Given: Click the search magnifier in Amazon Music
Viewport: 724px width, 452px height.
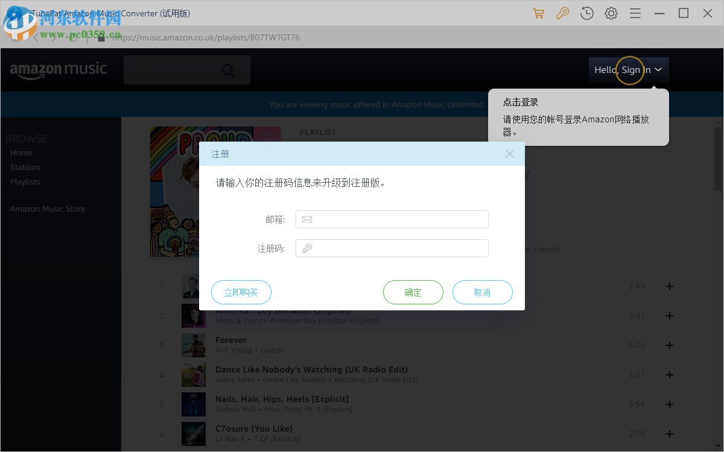Looking at the screenshot, I should pos(228,70).
